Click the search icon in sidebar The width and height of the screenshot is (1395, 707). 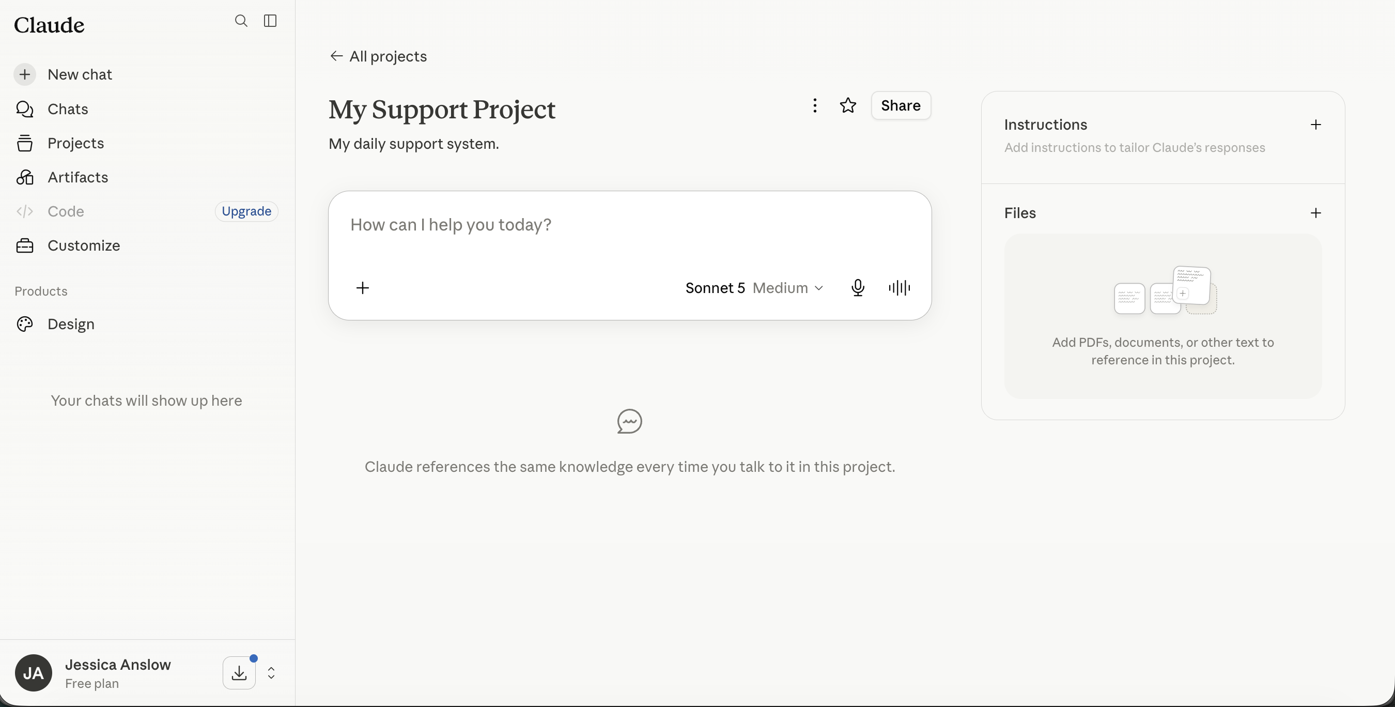tap(241, 21)
